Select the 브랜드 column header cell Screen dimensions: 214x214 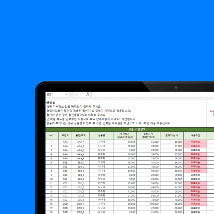(x=65, y=136)
